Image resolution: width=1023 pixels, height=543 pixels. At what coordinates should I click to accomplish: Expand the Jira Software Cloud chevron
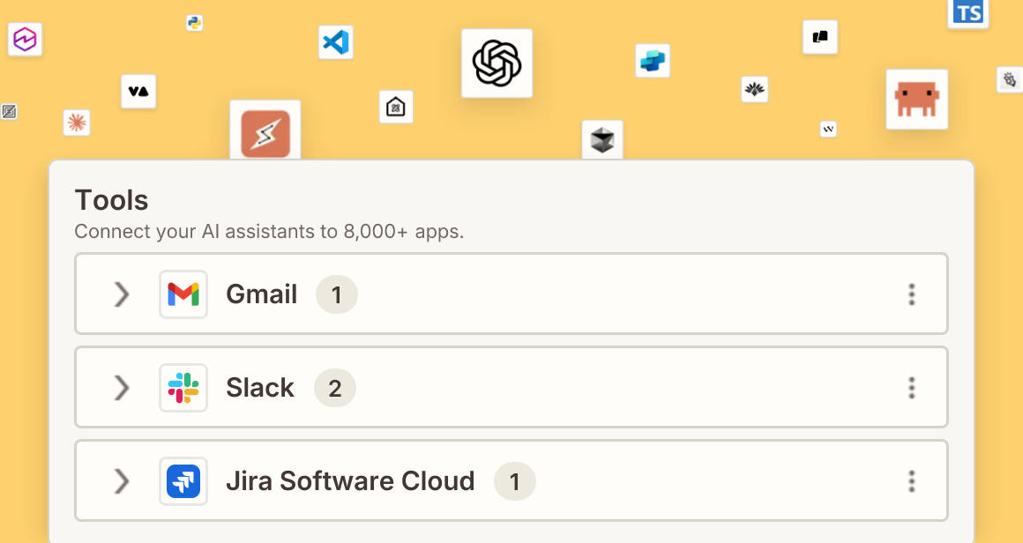point(122,481)
